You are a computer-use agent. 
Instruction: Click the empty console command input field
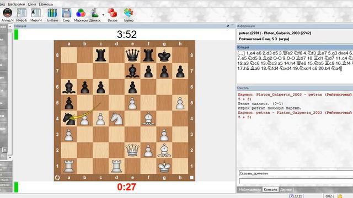[x=296, y=181]
